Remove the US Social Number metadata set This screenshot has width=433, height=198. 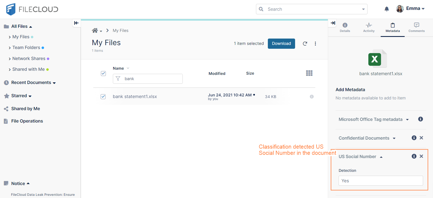click(421, 156)
